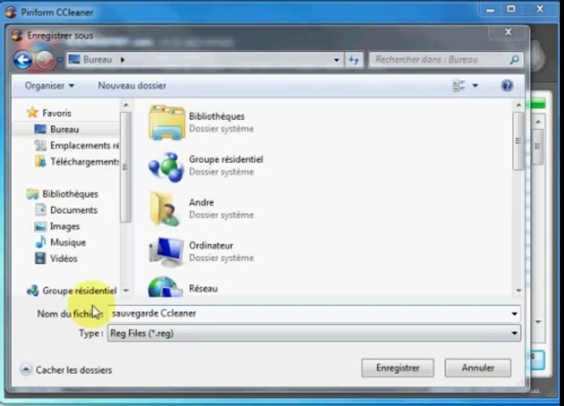Refresh the Bureau folder view
Screen dimensions: 564x406
coord(354,60)
